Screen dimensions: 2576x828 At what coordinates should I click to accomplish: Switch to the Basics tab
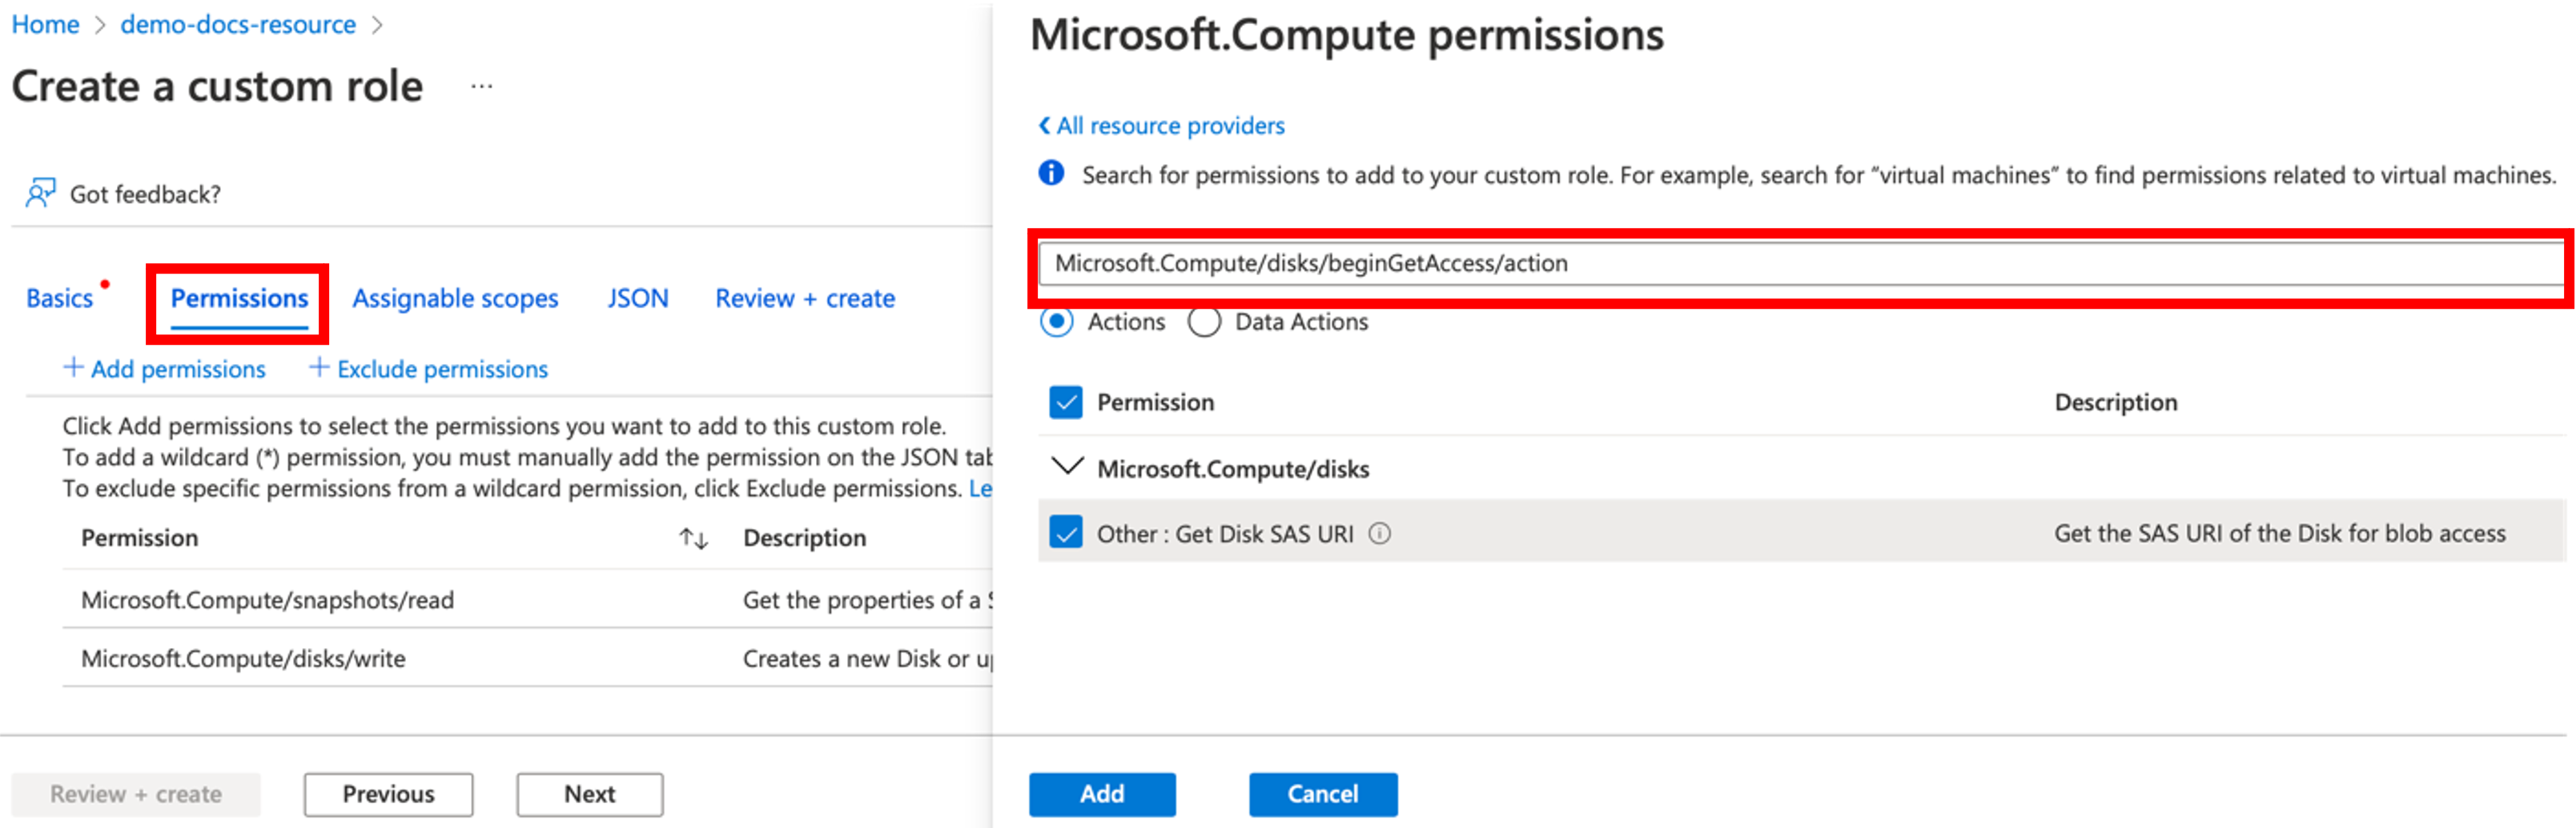[59, 298]
